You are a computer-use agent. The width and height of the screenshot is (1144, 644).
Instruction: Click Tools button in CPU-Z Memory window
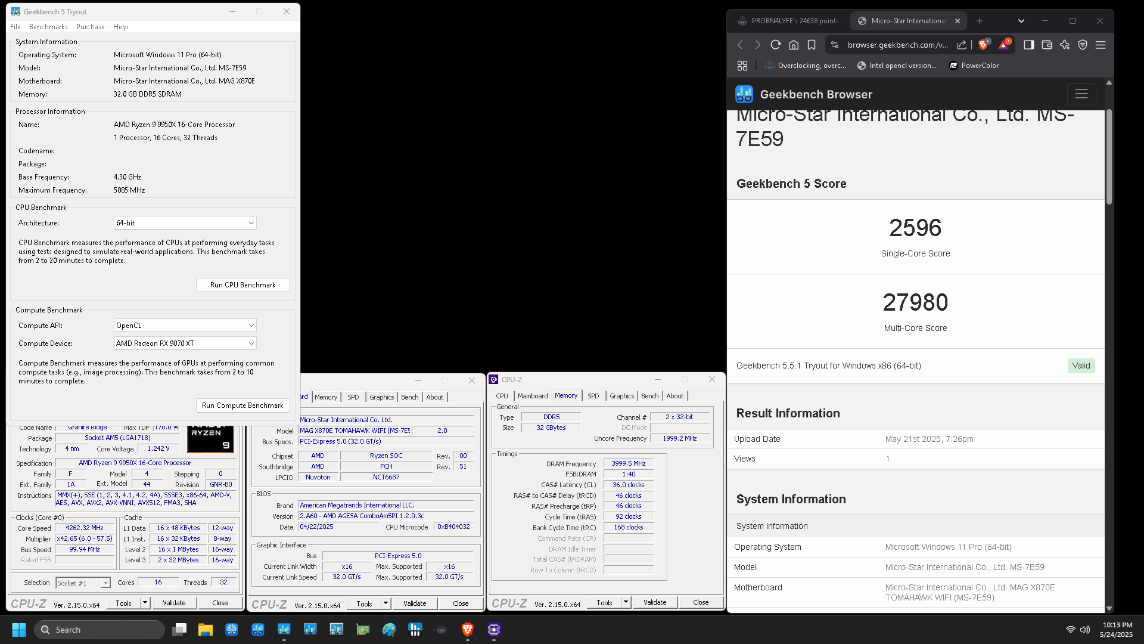[x=604, y=602]
